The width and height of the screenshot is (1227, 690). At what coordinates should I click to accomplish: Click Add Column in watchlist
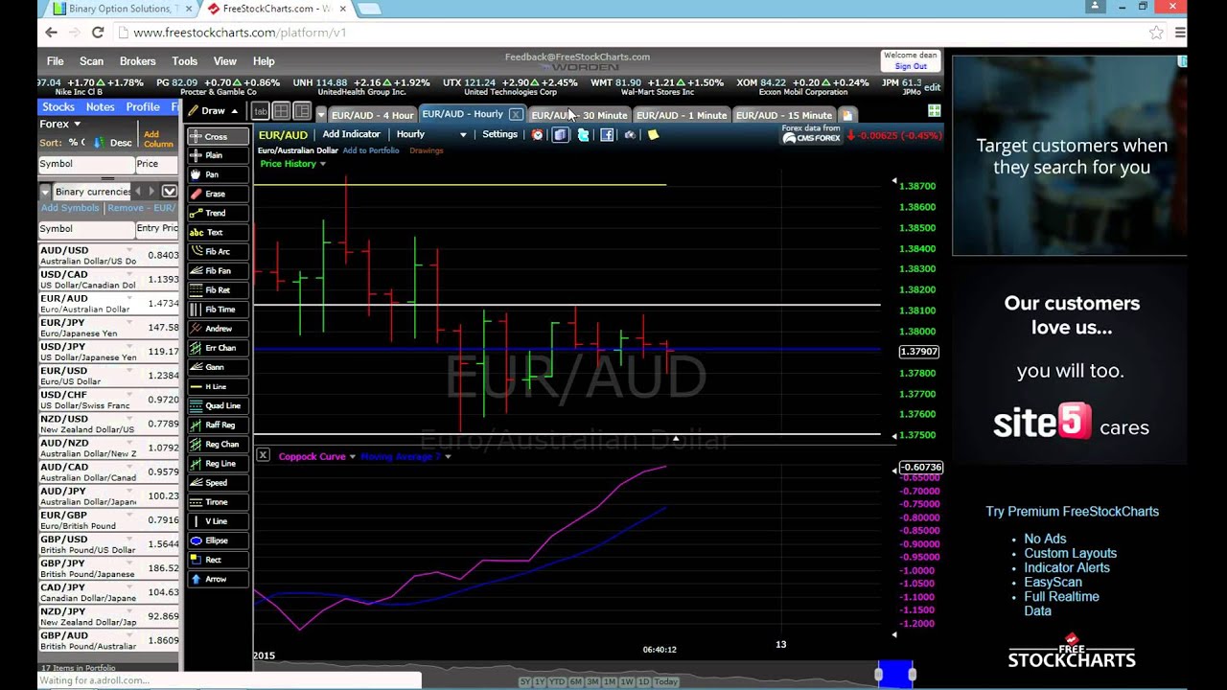(158, 139)
